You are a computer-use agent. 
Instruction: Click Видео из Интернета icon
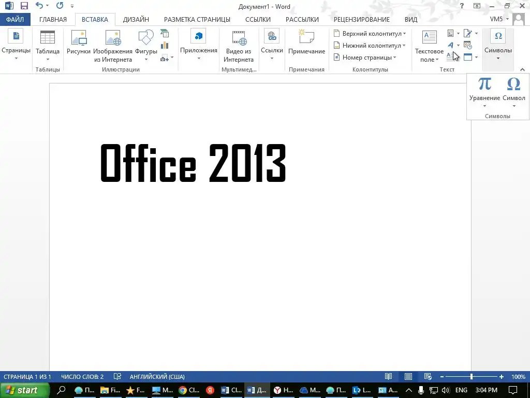tap(239, 46)
